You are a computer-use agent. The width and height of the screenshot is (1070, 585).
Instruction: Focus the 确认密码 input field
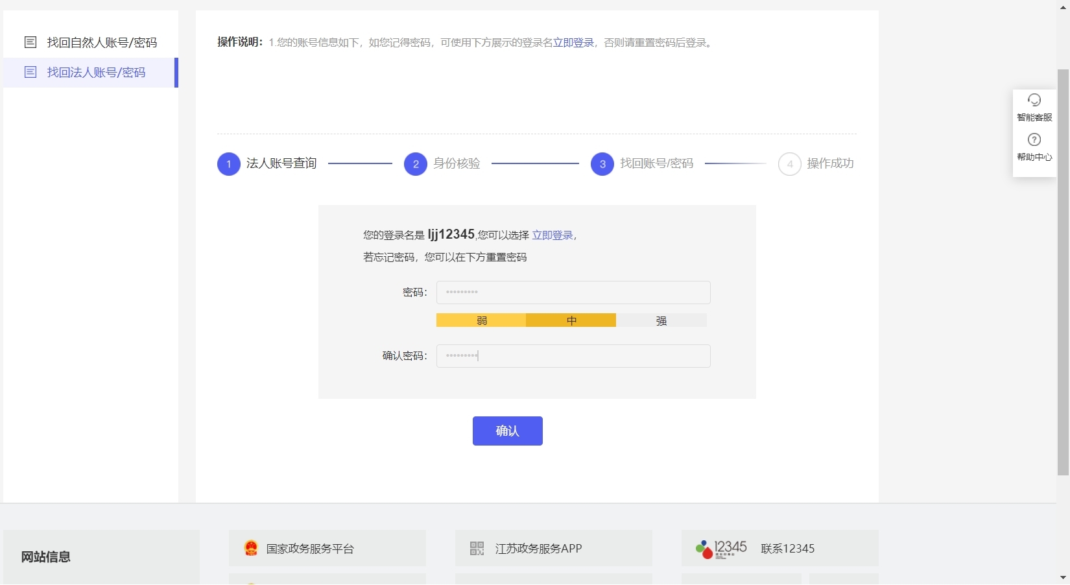[573, 356]
